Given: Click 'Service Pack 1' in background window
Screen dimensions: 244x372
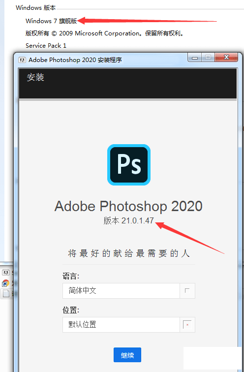Looking at the screenshot, I should [x=46, y=46].
